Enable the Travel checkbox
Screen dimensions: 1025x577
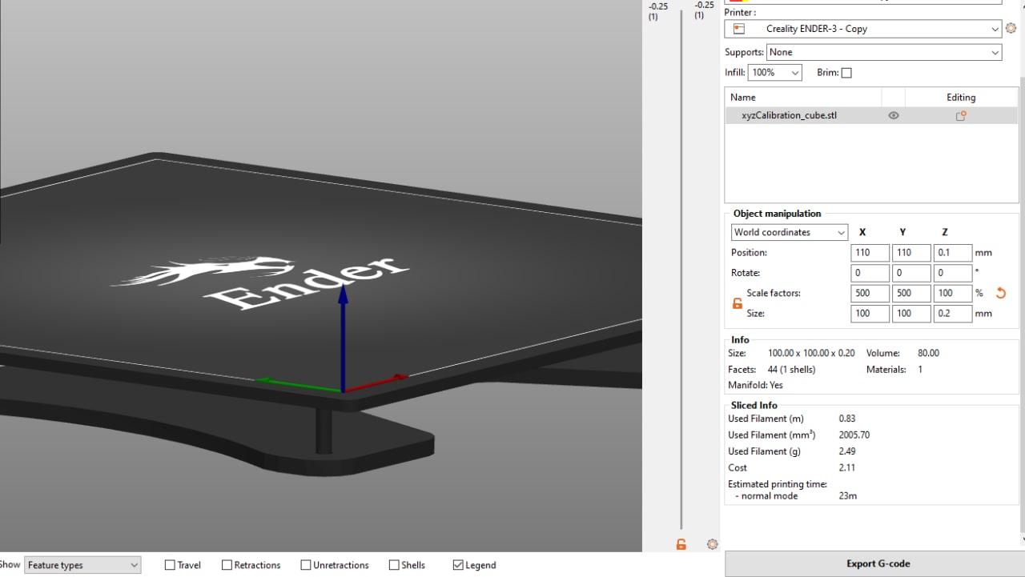[170, 565]
